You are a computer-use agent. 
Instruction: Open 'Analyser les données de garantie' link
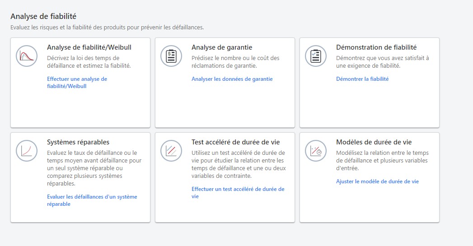(x=232, y=79)
